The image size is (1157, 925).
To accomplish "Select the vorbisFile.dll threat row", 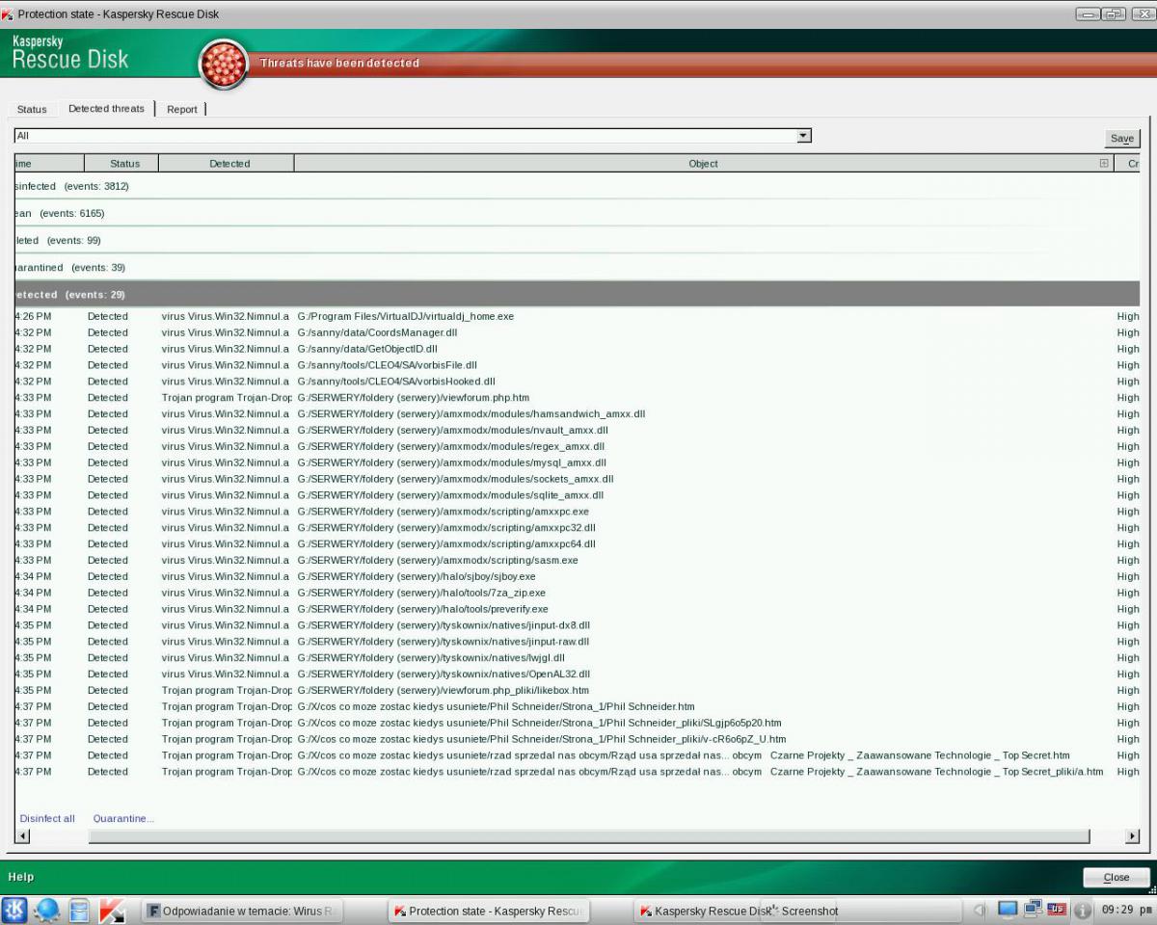I will (577, 365).
